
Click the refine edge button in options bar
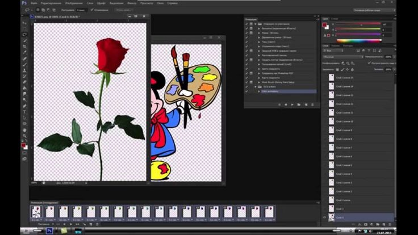(x=124, y=10)
